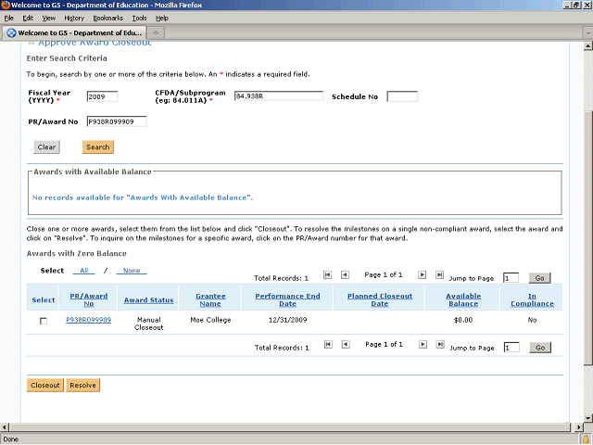Click the No in-compliance table value
The image size is (593, 445).
(532, 320)
